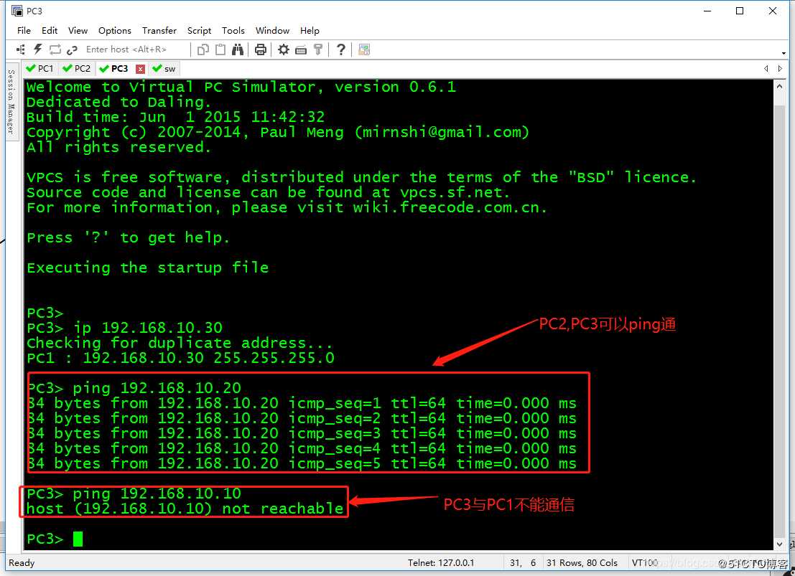Click 'host (192.168.10.10) not reachable' text

(x=185, y=509)
